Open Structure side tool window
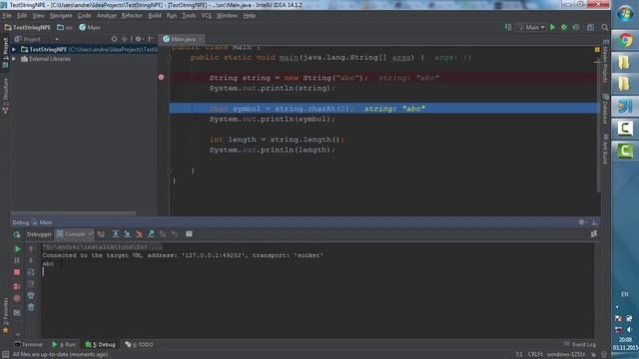Screen dimensions: 639x359 point(5,96)
